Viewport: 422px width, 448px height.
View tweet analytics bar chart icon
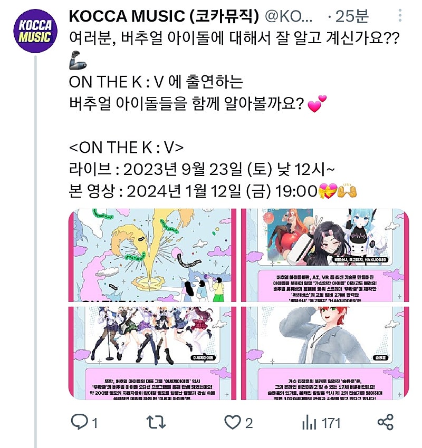(309, 423)
